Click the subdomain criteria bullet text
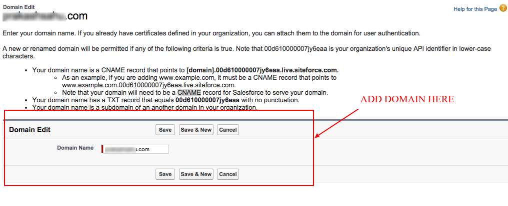508x206 pixels. (145, 107)
